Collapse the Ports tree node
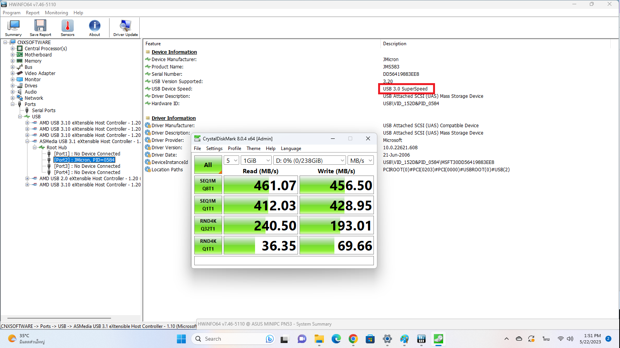620x348 pixels. pos(13,104)
